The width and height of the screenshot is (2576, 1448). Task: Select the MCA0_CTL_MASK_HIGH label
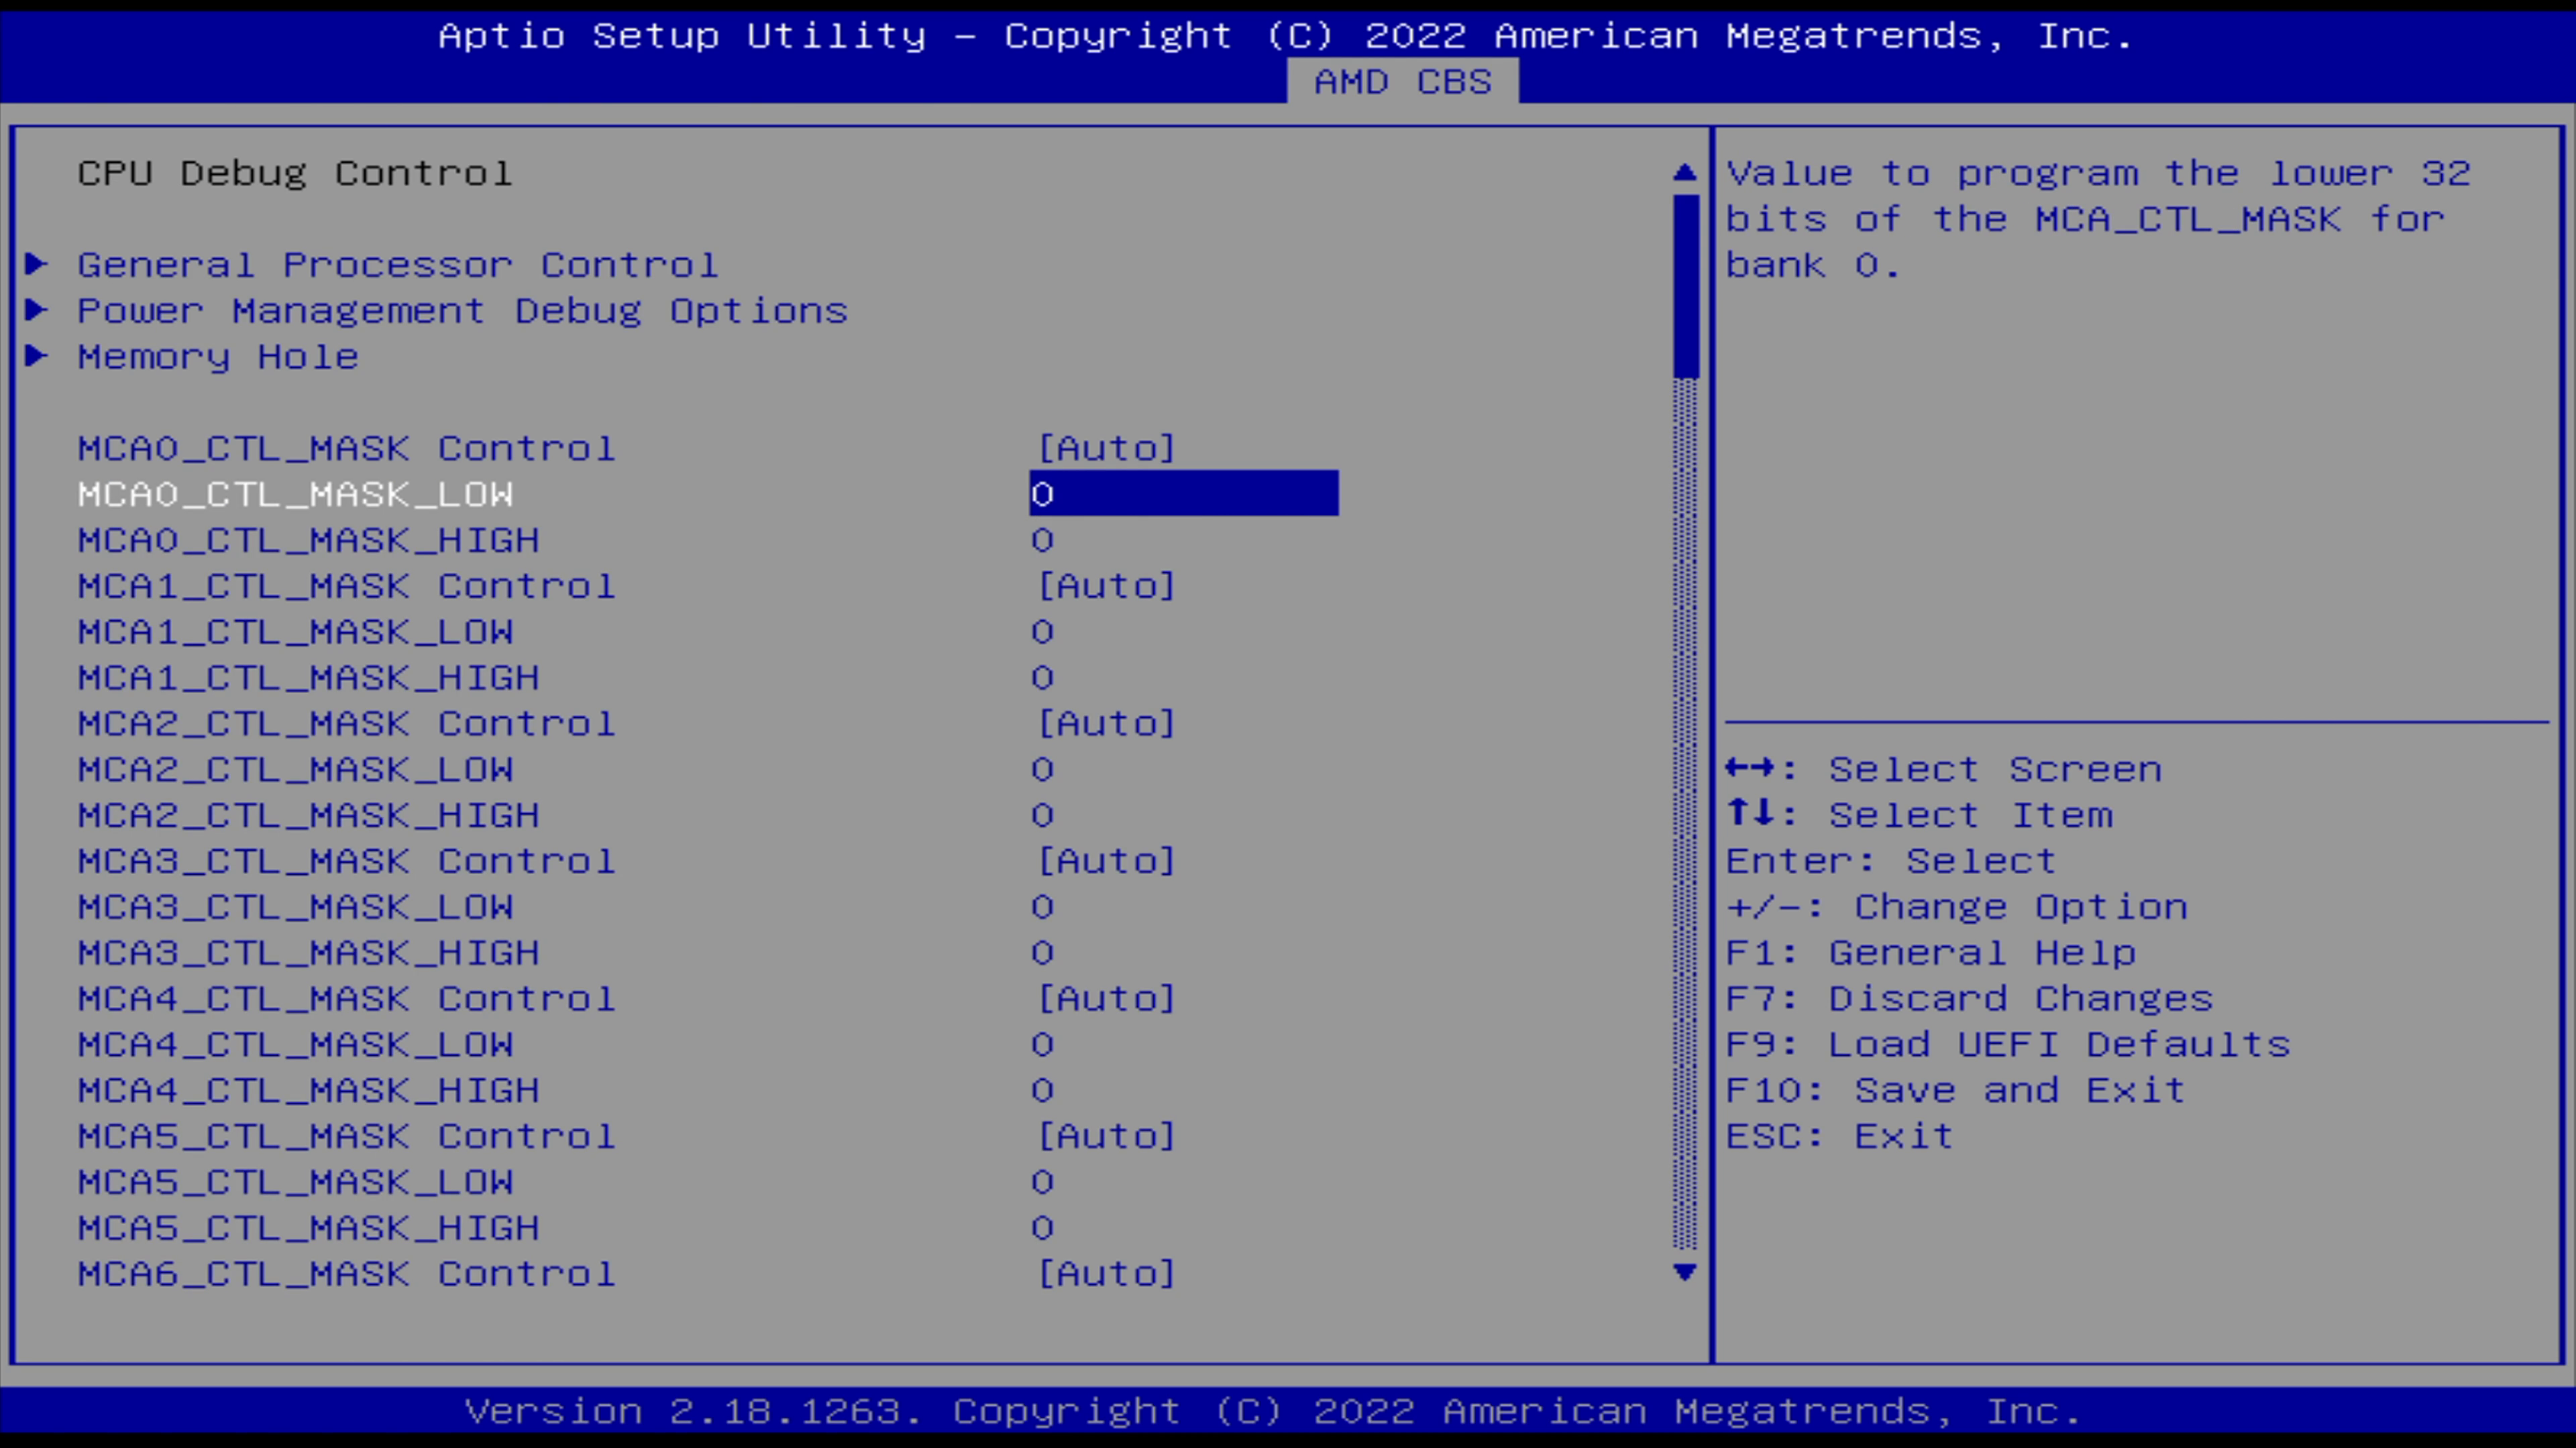click(309, 540)
